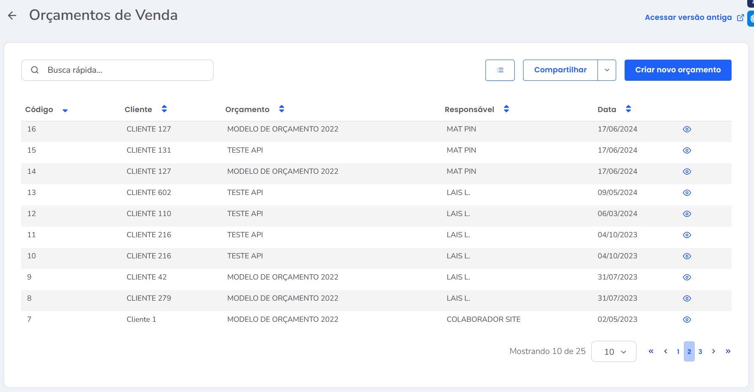Click eye icon for CLIENTE 42 row
754x392 pixels.
pos(687,277)
